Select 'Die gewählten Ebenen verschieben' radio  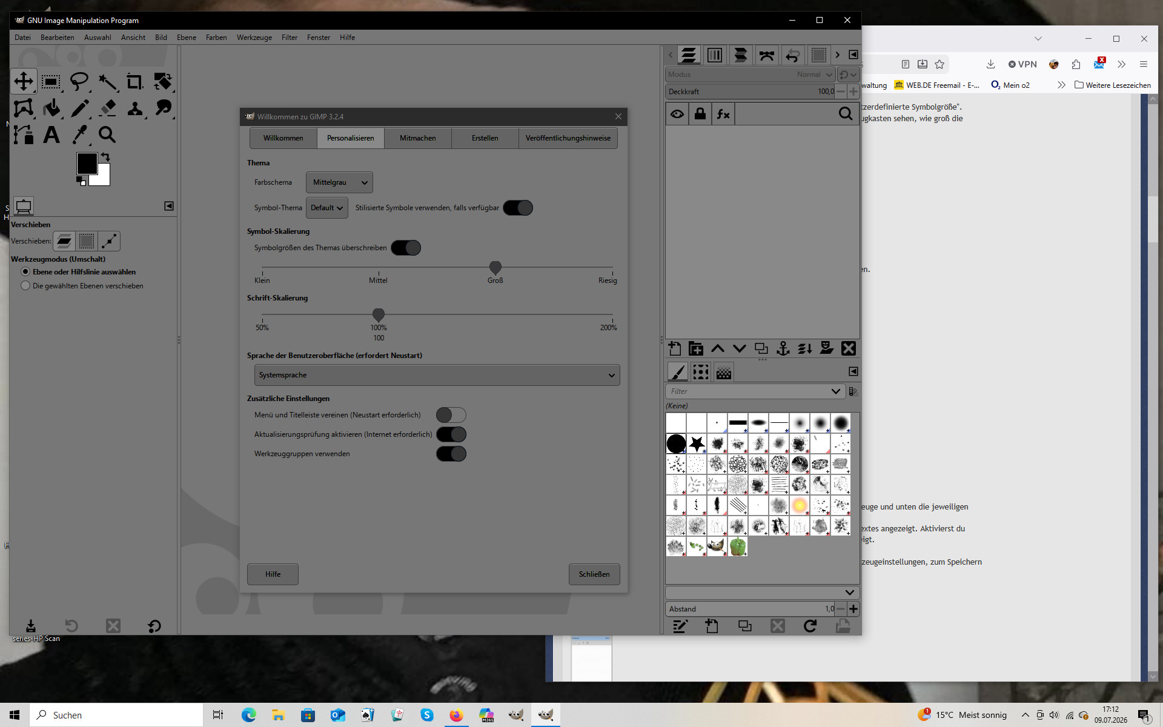coord(25,286)
